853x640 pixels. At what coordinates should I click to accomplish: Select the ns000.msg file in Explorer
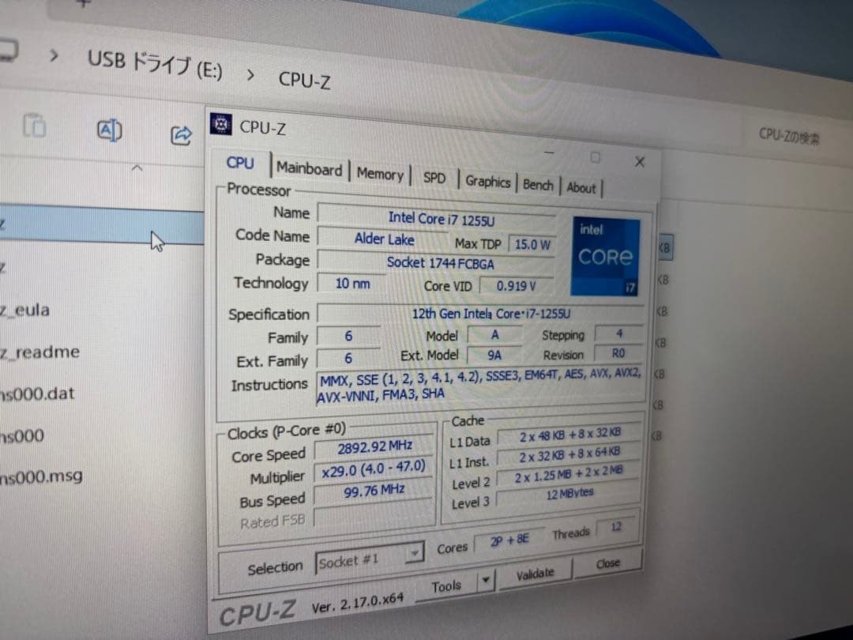click(41, 476)
